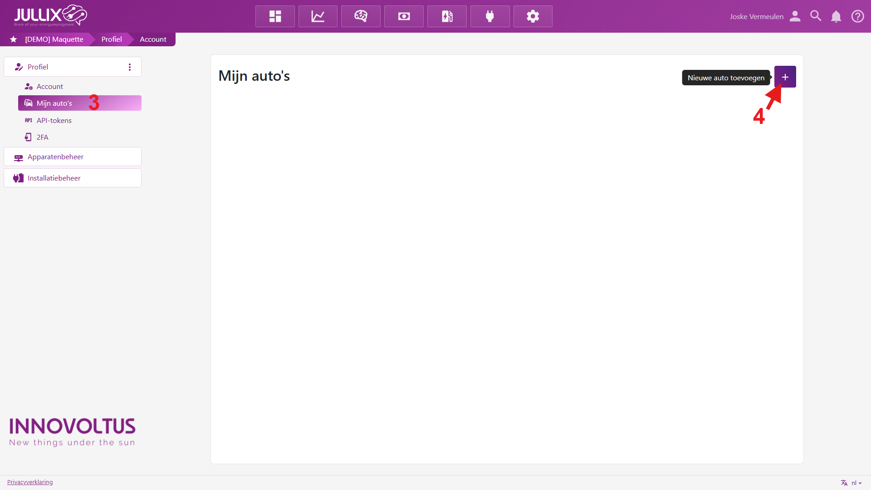The width and height of the screenshot is (871, 490).
Task: Open the 2FA sidebar item
Action: coord(42,137)
